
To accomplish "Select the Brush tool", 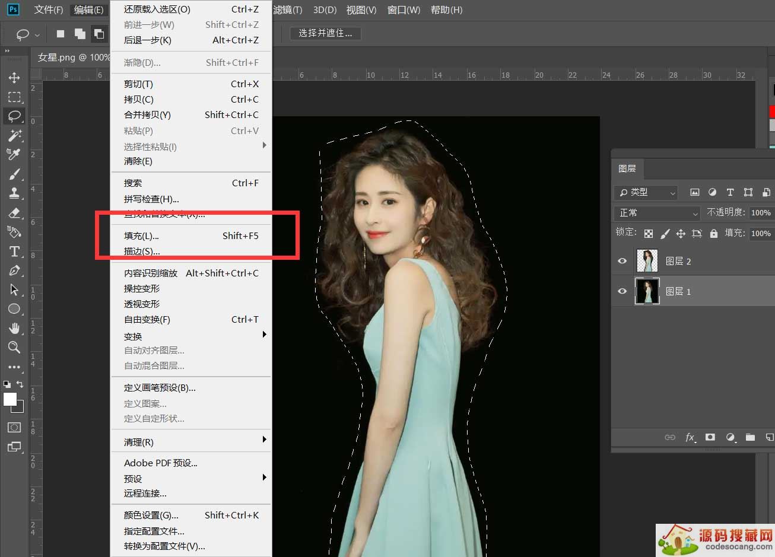I will pyautogui.click(x=14, y=174).
